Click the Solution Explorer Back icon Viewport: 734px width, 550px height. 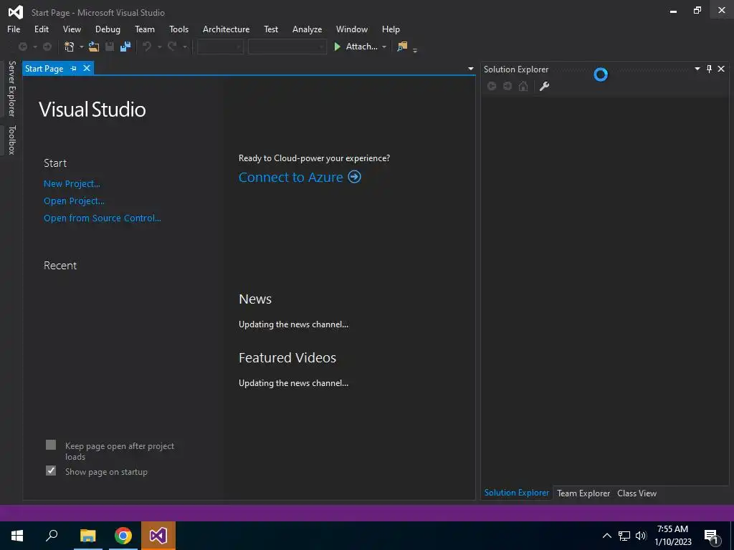coord(492,86)
